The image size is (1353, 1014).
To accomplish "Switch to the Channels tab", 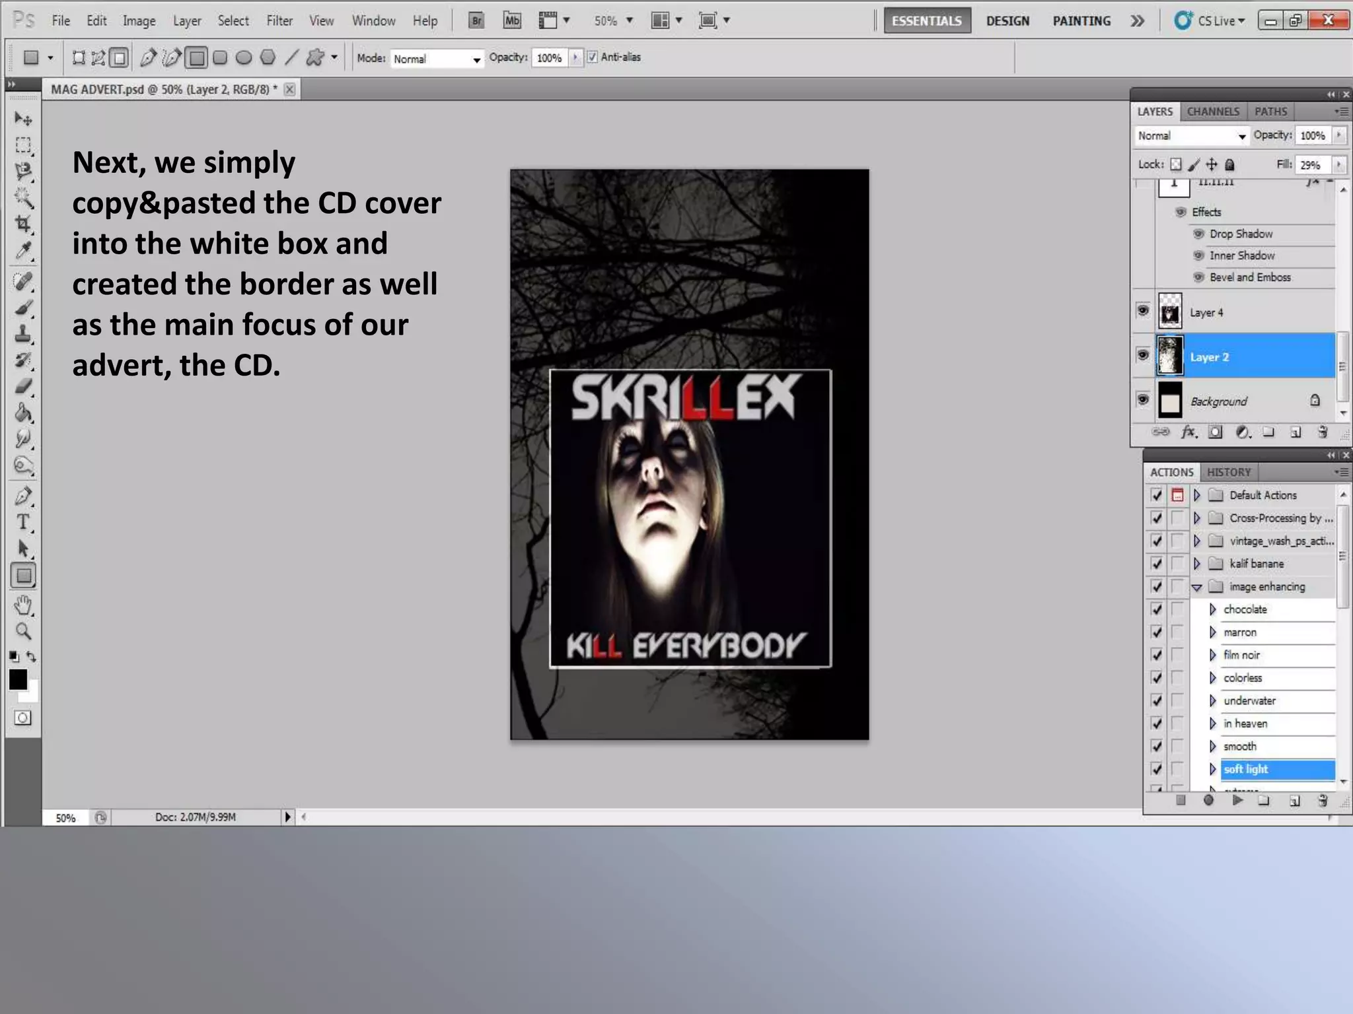I will pyautogui.click(x=1213, y=112).
